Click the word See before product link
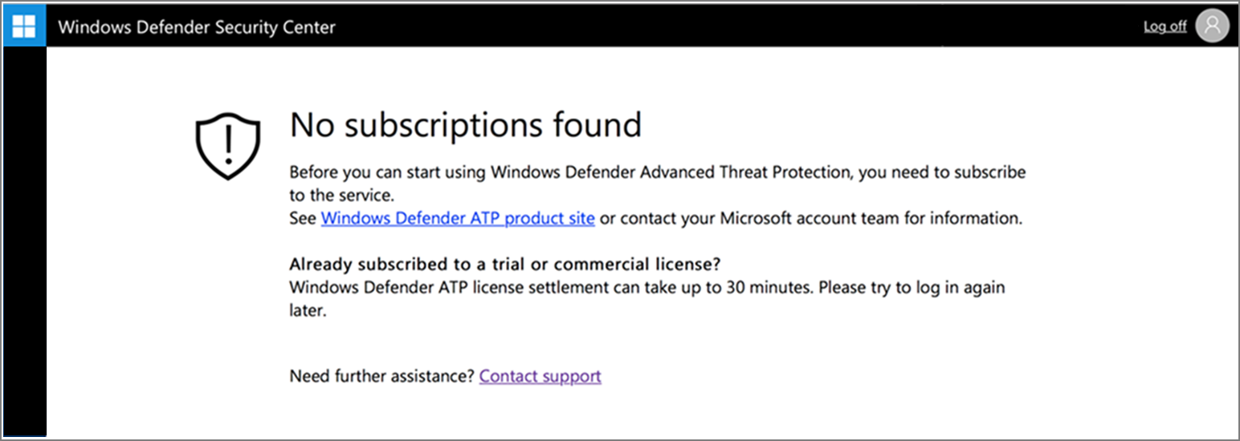This screenshot has height=441, width=1240. (x=303, y=218)
